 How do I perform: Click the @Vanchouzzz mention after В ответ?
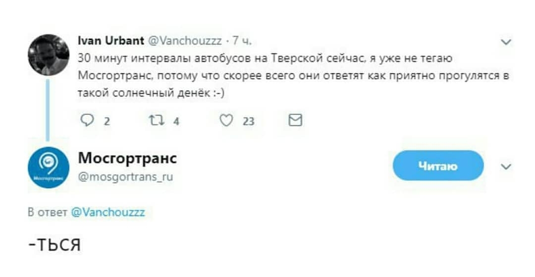pos(108,212)
